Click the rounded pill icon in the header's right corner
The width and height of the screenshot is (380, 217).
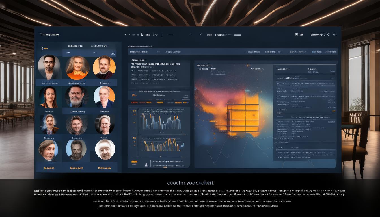(335, 34)
